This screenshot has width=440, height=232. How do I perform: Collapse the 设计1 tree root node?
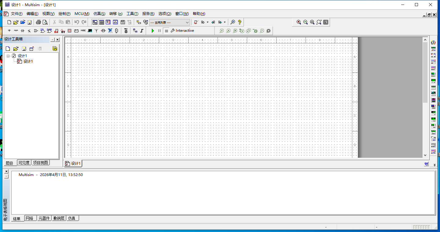point(8,56)
